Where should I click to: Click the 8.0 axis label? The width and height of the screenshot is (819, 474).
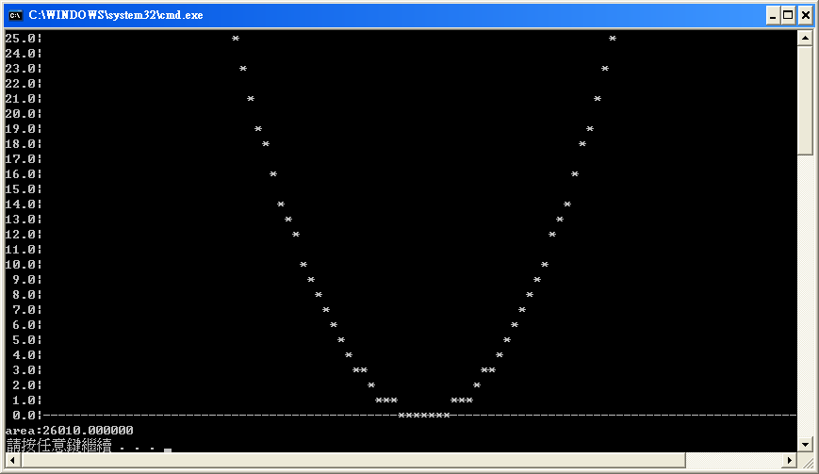click(24, 295)
